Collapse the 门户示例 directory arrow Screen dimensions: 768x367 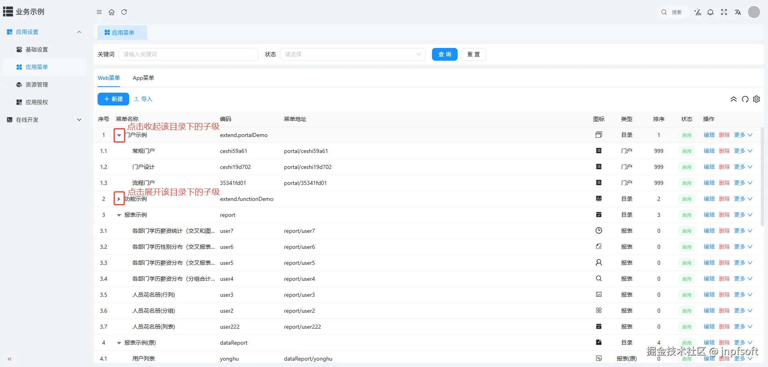tap(119, 135)
